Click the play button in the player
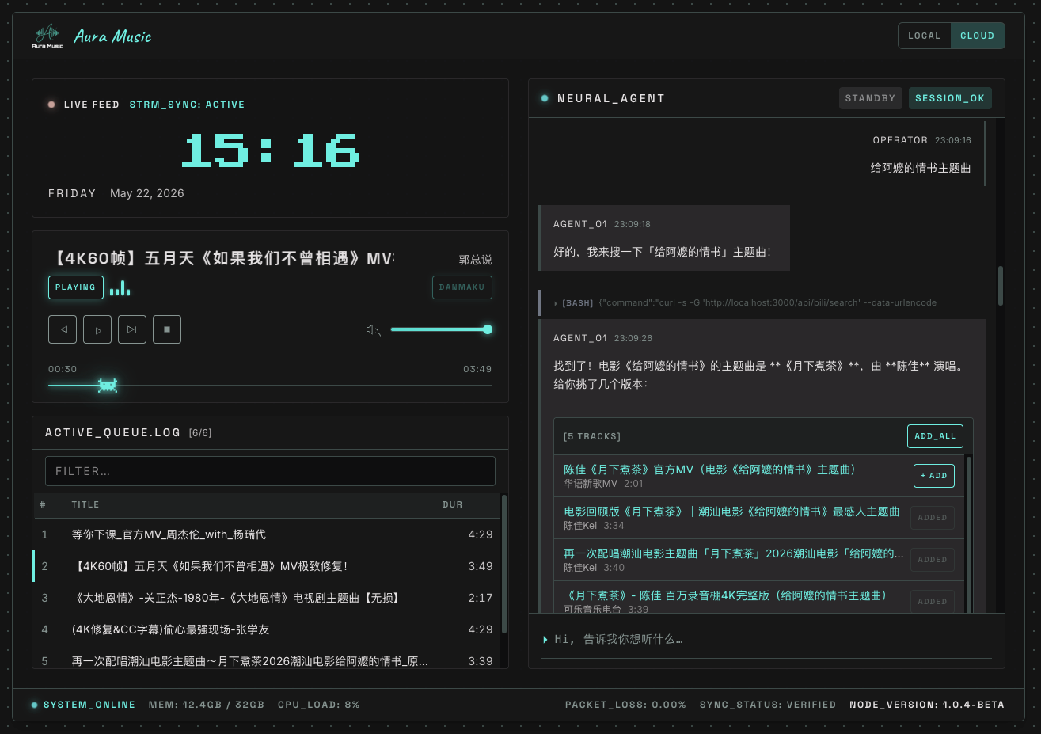 pos(97,329)
